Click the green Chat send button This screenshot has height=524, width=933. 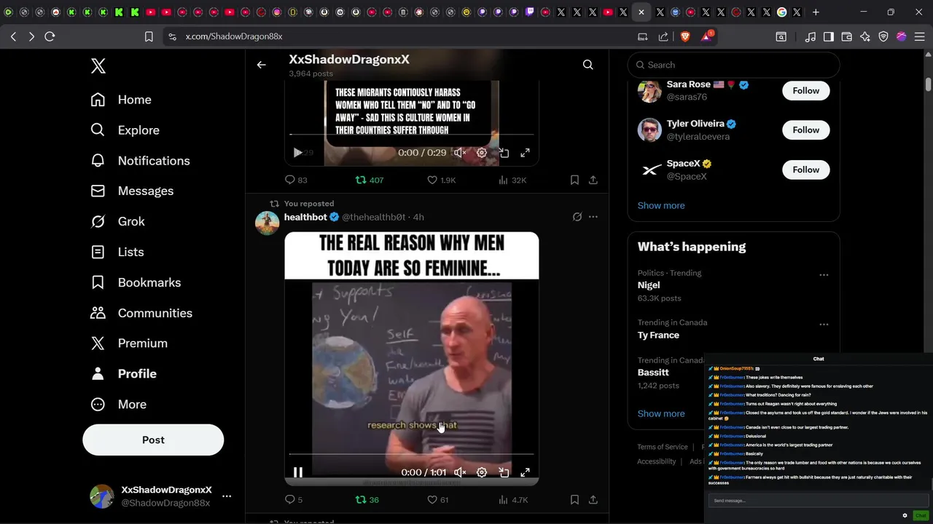pyautogui.click(x=920, y=515)
